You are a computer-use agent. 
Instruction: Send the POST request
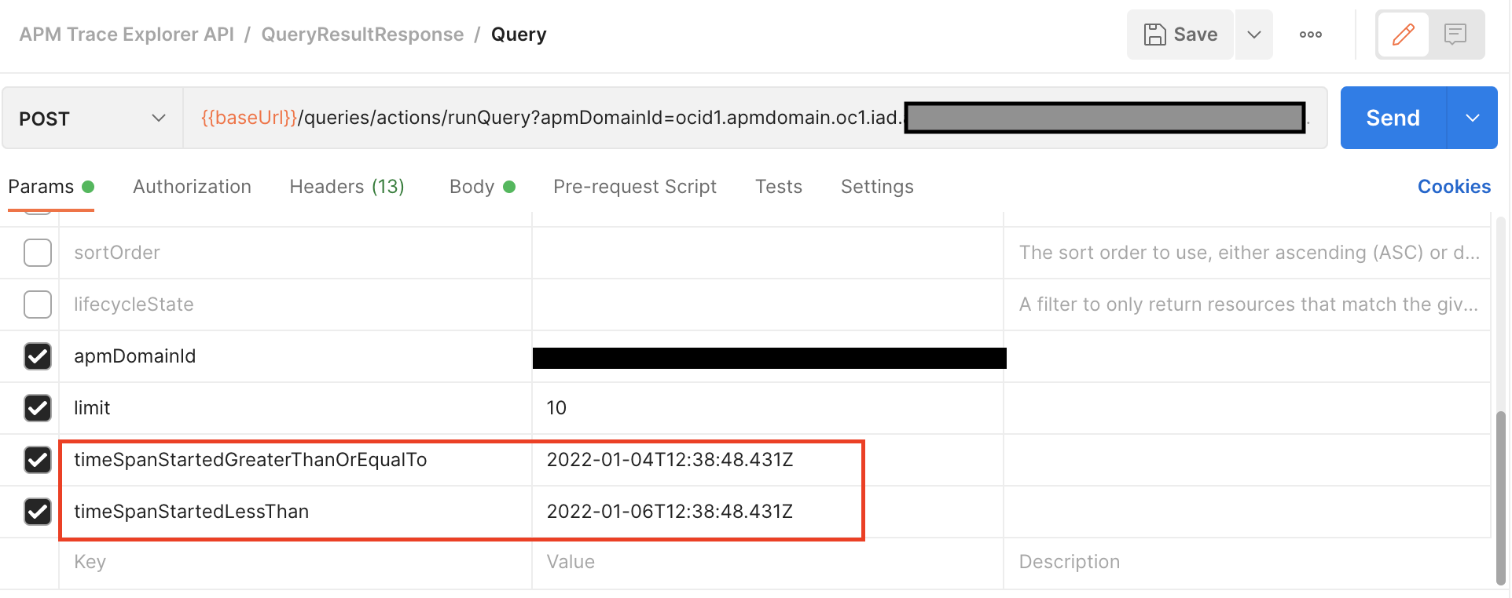1393,119
